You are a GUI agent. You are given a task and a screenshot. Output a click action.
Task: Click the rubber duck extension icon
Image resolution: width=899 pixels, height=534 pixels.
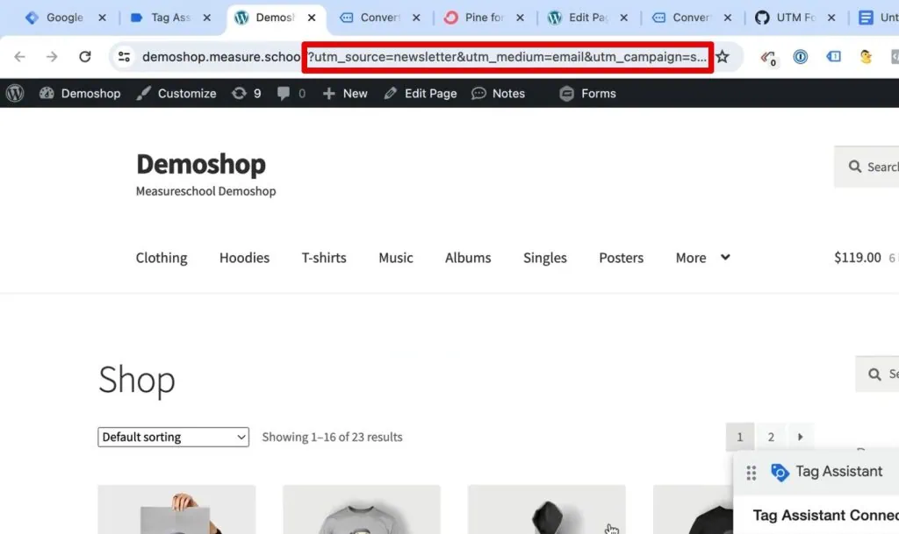(866, 56)
